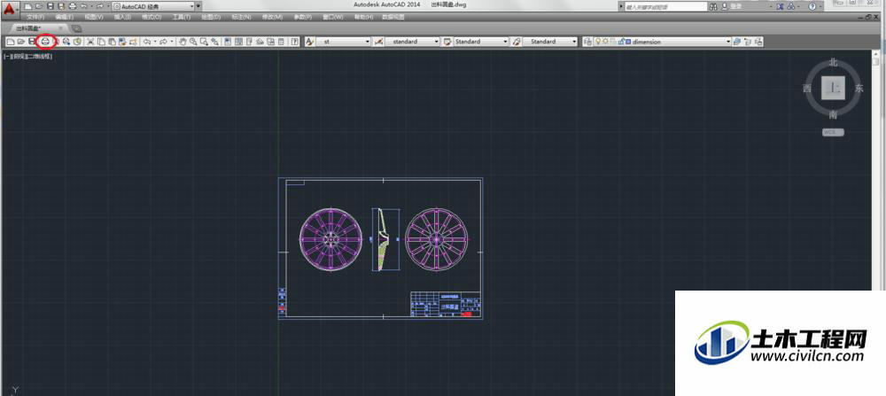Expand the 'st' text style dropdown
Image resolution: width=886 pixels, height=396 pixels.
click(x=368, y=42)
